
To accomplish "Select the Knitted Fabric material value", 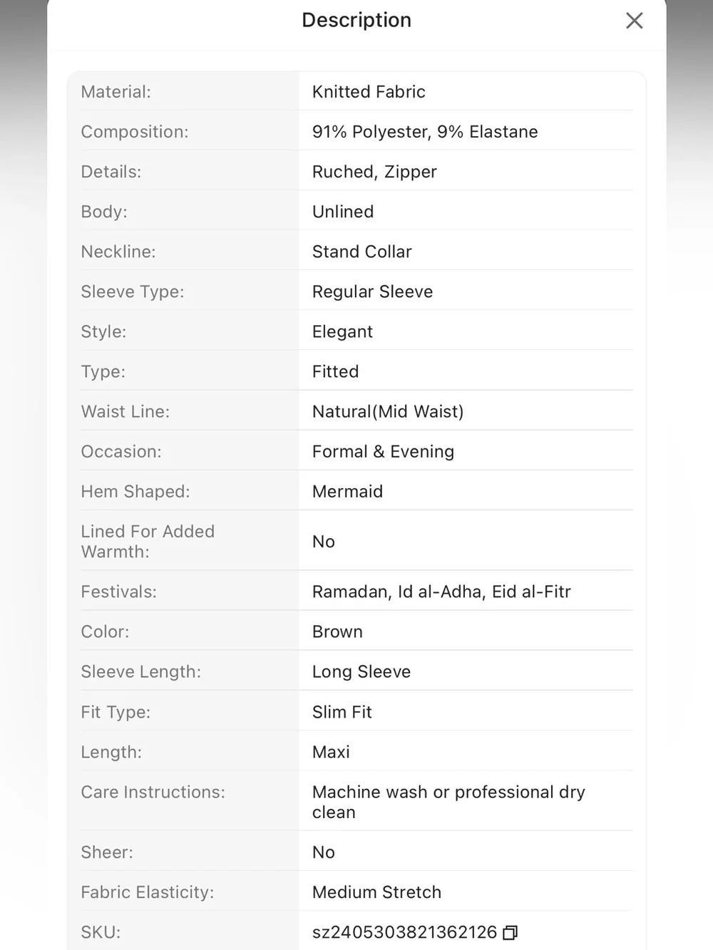I will pyautogui.click(x=369, y=92).
